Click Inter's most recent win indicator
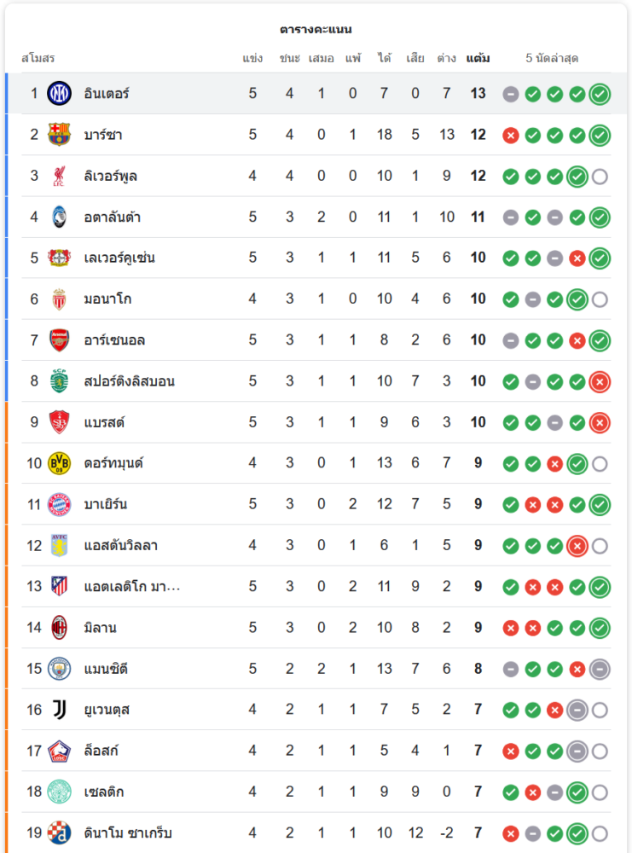The image size is (632, 853). pyautogui.click(x=600, y=94)
